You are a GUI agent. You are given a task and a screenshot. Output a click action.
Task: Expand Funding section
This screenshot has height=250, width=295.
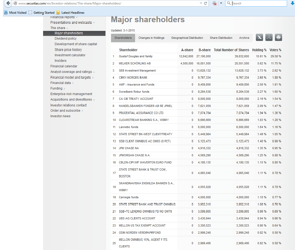pos(64,89)
